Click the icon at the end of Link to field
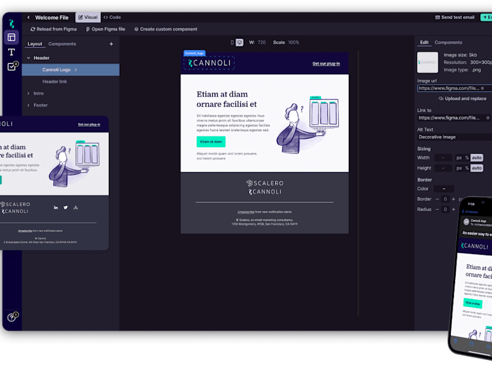The height and width of the screenshot is (369, 492). click(488, 117)
